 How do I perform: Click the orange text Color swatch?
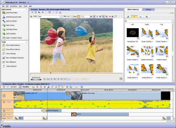point(79,16)
